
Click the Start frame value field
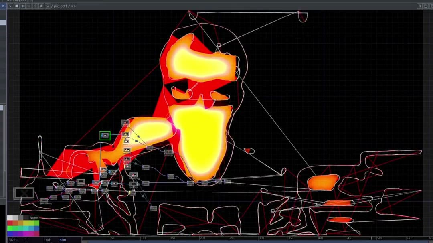tap(26, 240)
